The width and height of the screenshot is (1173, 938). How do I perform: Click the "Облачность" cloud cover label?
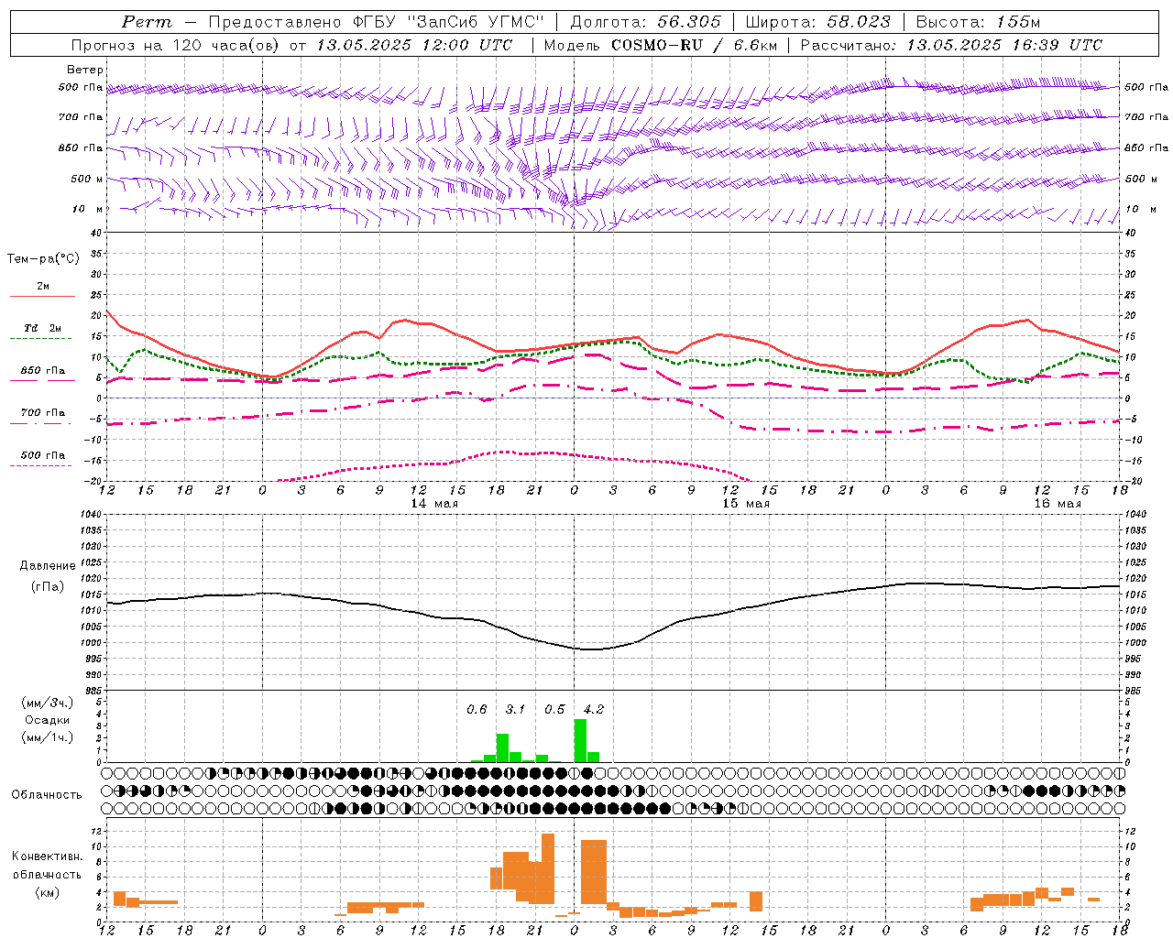(47, 795)
